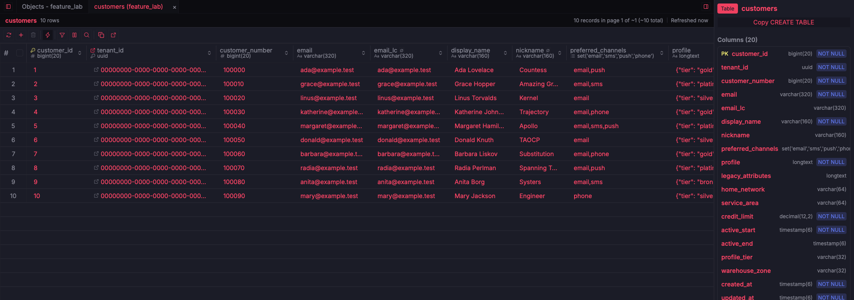Tick the select-all rows checkbox
The image size is (854, 300).
[20, 53]
